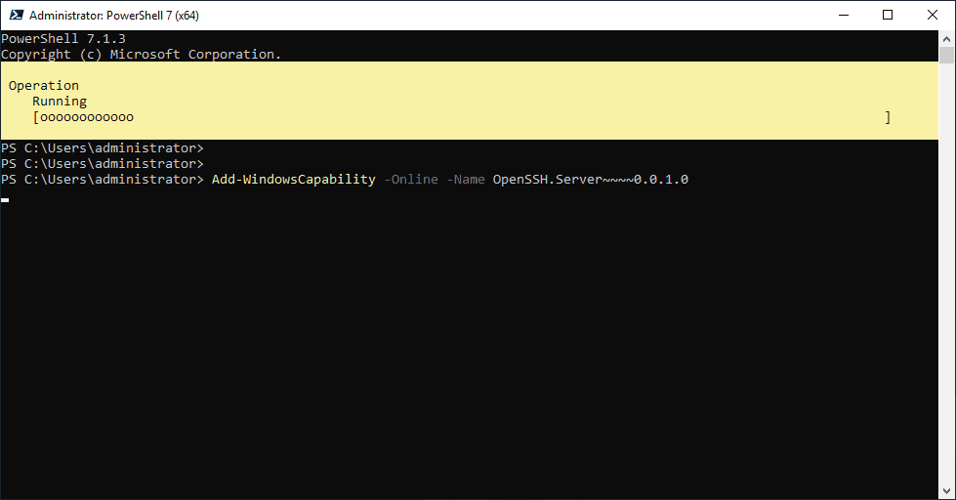
Task: Minimize the PowerShell window
Action: point(842,15)
